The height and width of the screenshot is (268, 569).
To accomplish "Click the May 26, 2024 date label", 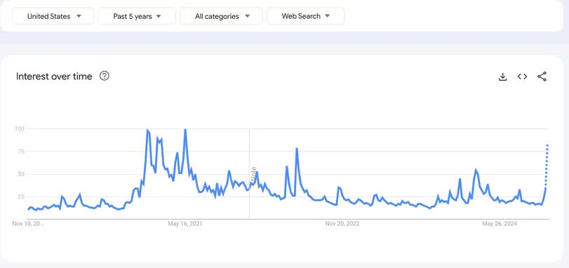I will 500,224.
